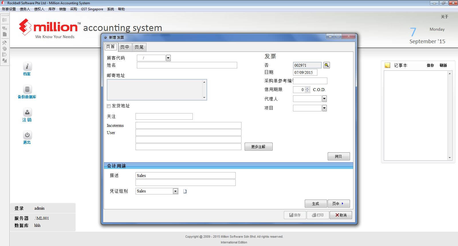Open the 代理人 agent dropdown
Screen dimensions: 458x246
pyautogui.click(x=324, y=99)
